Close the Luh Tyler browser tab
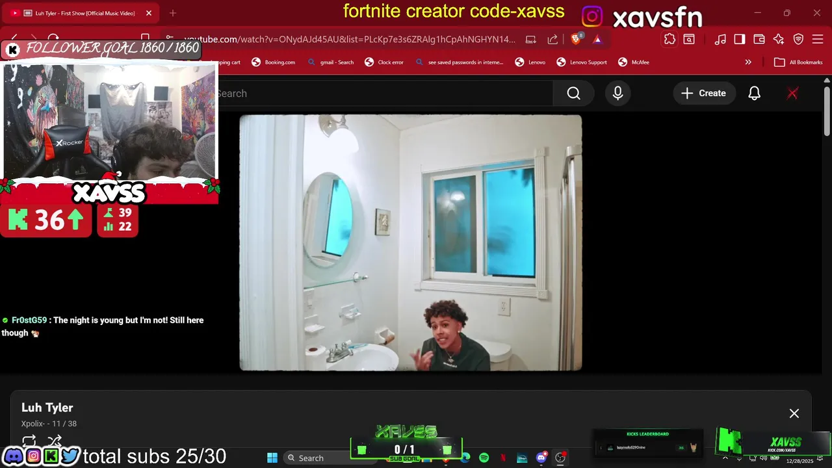This screenshot has height=468, width=832. (x=148, y=13)
